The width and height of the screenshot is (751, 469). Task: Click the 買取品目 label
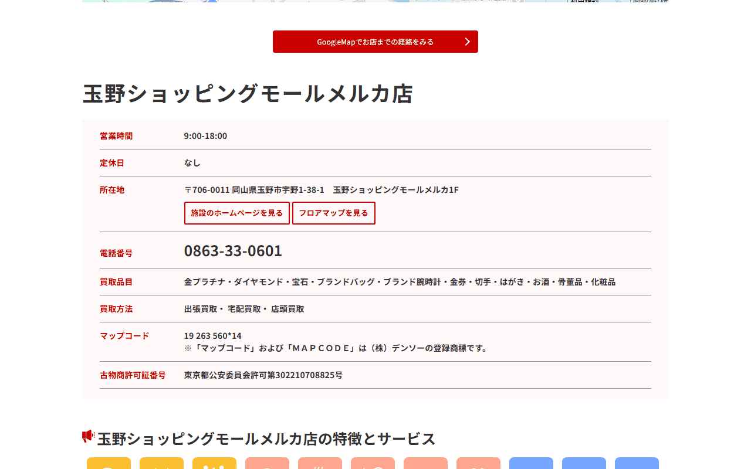click(116, 282)
